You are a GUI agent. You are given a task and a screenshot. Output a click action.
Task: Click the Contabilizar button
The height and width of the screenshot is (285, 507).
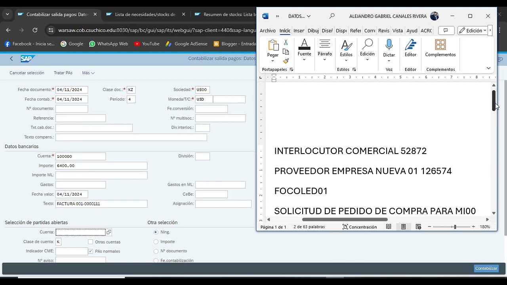click(486, 268)
